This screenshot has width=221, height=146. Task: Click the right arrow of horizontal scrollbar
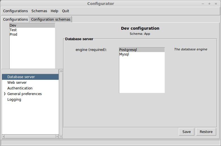click(57, 136)
